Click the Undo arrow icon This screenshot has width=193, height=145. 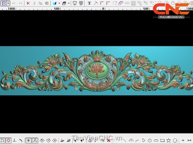pos(14,3)
